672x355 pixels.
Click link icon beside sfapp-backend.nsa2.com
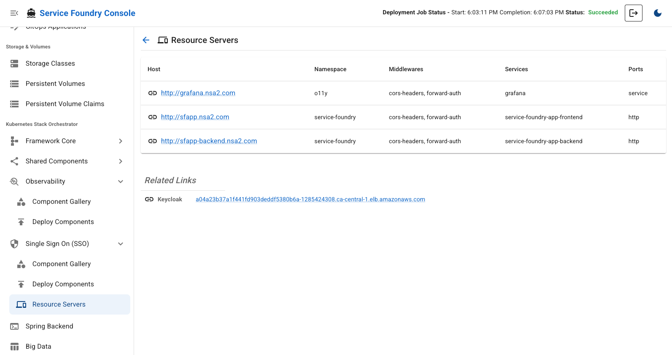click(x=153, y=141)
